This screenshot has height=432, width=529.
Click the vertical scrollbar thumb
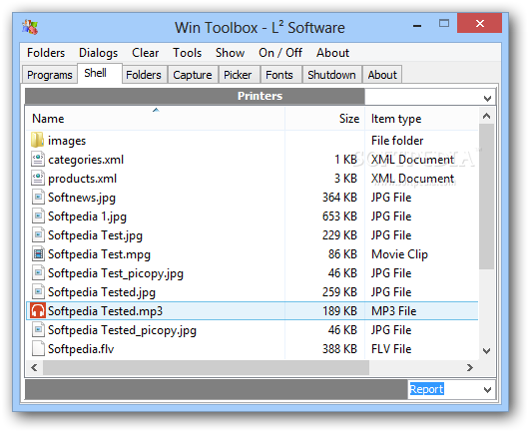486,197
